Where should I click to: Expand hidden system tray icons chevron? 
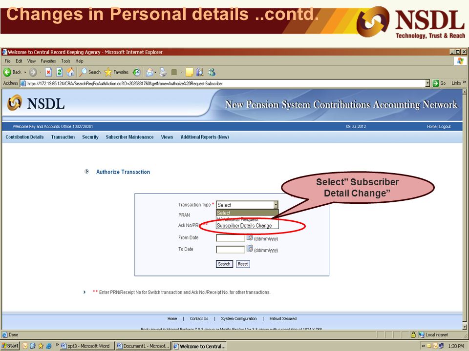pos(423,346)
